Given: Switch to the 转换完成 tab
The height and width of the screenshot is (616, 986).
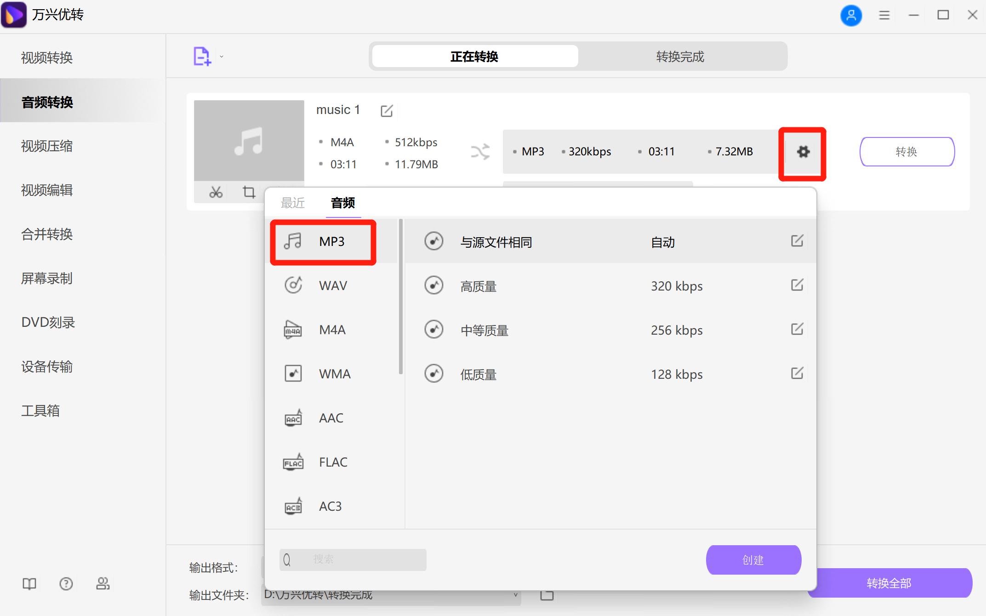Looking at the screenshot, I should [679, 56].
